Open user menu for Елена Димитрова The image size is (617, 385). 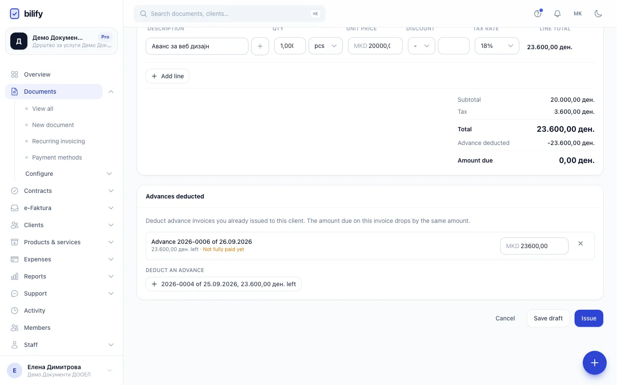click(61, 370)
